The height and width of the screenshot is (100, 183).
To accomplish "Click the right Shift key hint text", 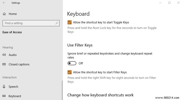I will pyautogui.click(x=112, y=80).
